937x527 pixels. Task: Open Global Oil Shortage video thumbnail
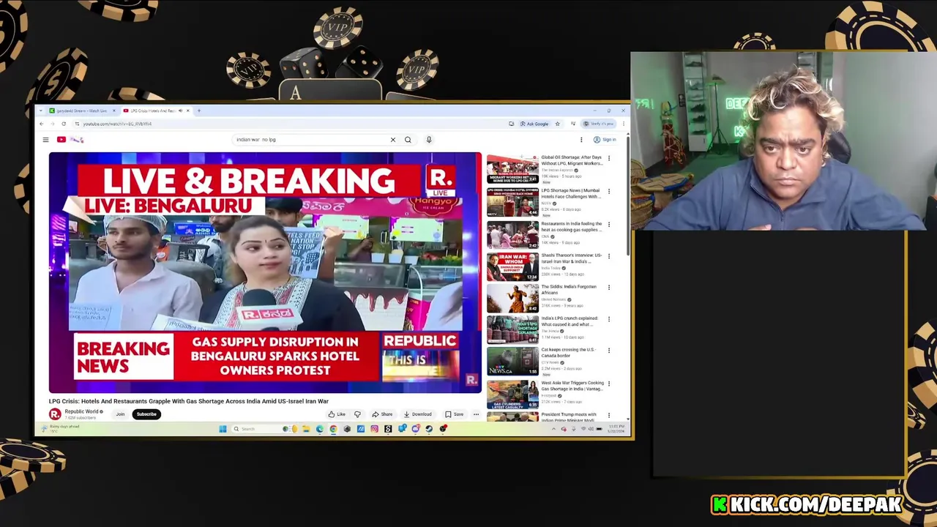[512, 170]
